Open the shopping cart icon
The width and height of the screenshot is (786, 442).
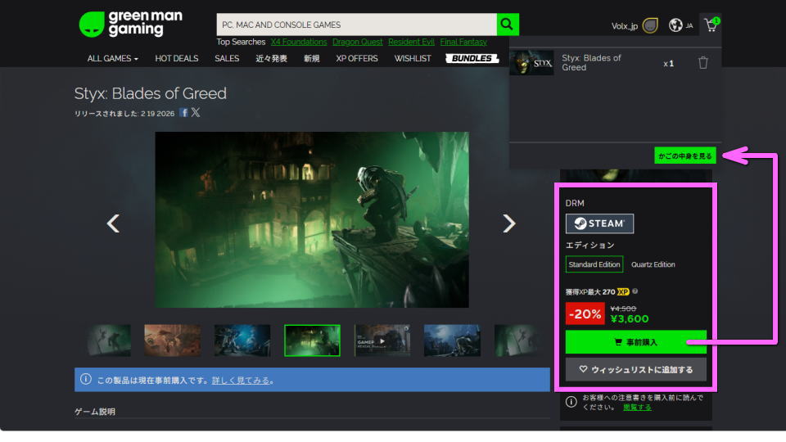(710, 25)
